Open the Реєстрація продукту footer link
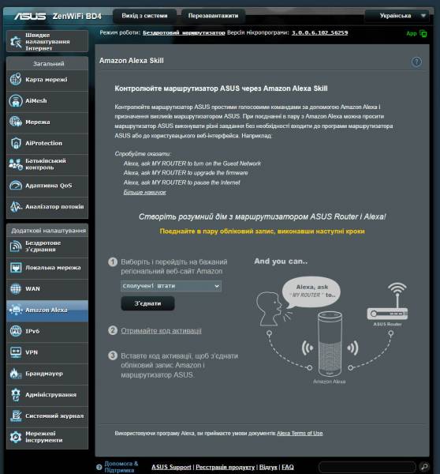This screenshot has width=440, height=474. click(226, 467)
